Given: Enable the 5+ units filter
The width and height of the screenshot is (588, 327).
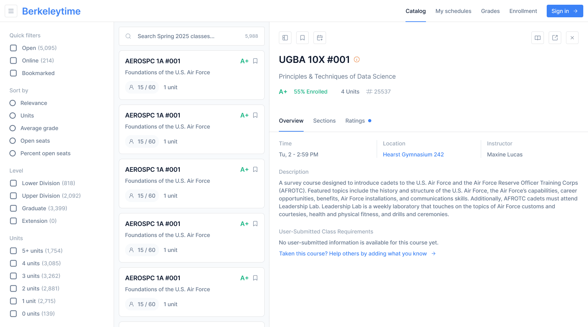Looking at the screenshot, I should point(13,251).
